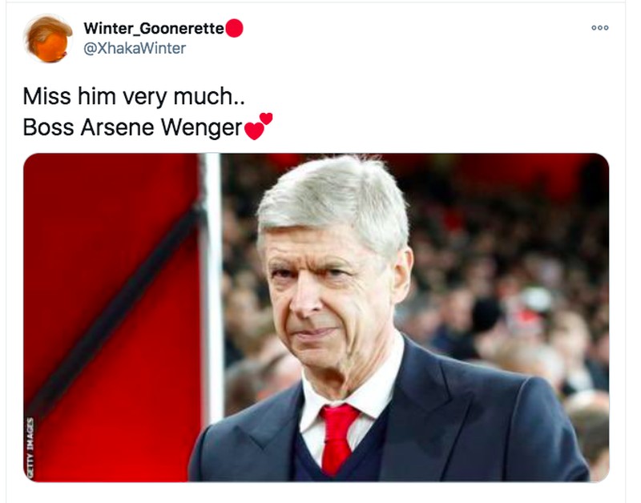Screen dimensions: 641x503
Task: Click the small heart emoji above the larger one
Action: pyautogui.click(x=266, y=118)
